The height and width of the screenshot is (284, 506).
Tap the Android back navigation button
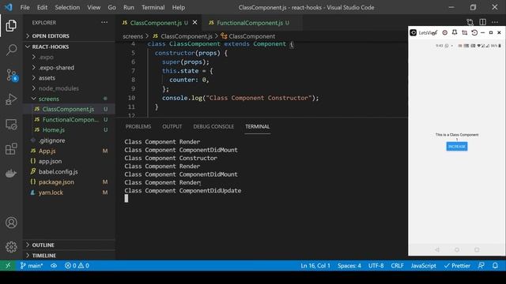437,249
